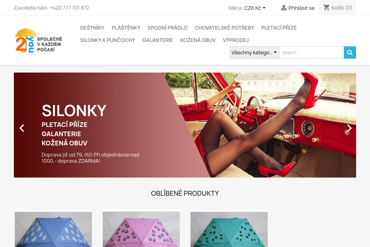The height and width of the screenshot is (247, 370).
Task: Open the blue cloud umbrella product
Action: 53,229
